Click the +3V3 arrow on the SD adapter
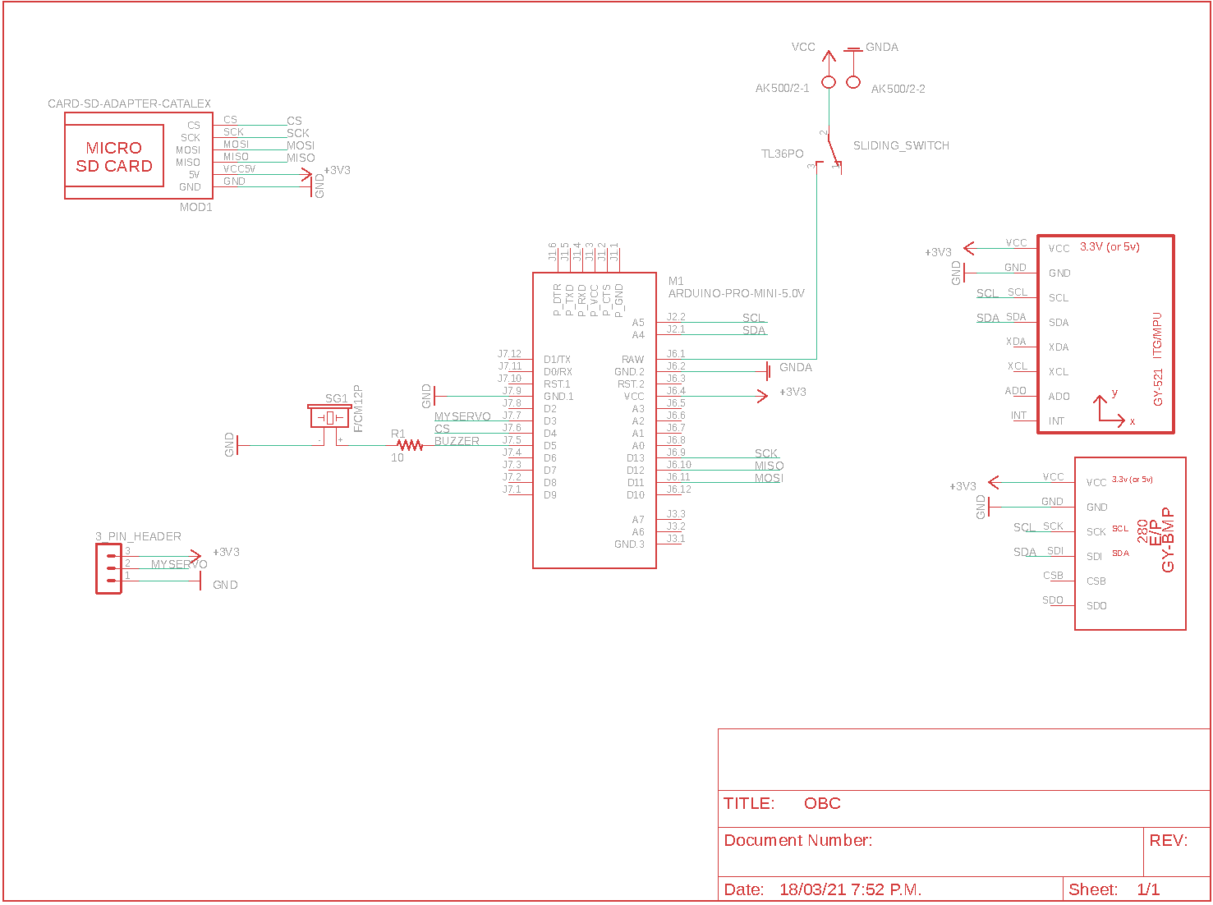The height and width of the screenshot is (905, 1213). (x=307, y=174)
